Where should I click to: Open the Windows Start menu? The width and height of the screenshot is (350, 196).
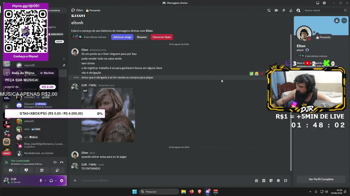(135, 192)
